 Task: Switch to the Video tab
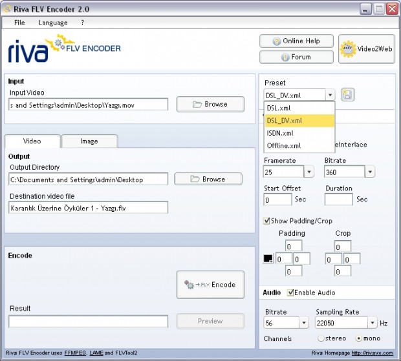[x=32, y=141]
